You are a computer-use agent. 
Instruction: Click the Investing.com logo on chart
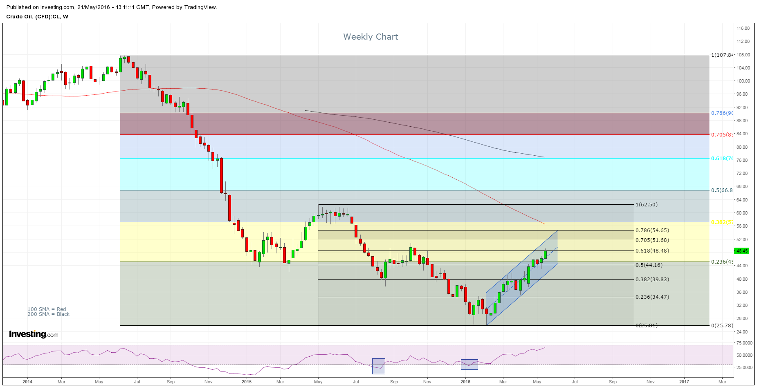tap(34, 334)
